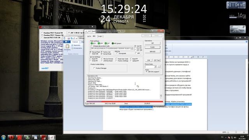Open the weather gadget thumbnail
249x140 pixels.
pos(238,29)
